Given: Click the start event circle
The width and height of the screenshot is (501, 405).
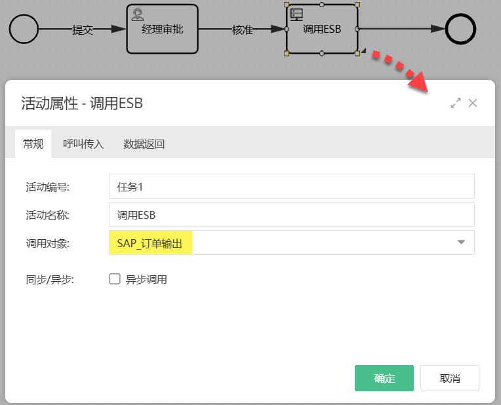Looking at the screenshot, I should click(x=24, y=29).
